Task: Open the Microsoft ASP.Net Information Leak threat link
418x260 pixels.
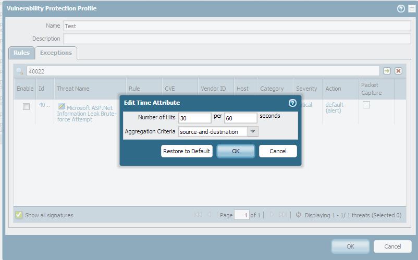Action: 87,114
